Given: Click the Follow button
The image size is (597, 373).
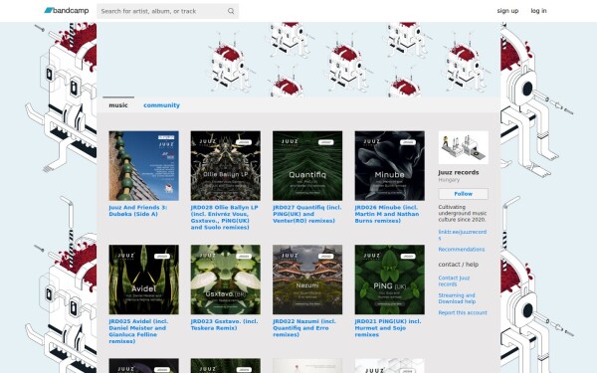Looking at the screenshot, I should [463, 194].
